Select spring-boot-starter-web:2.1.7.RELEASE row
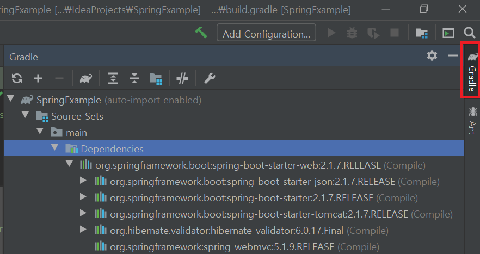The width and height of the screenshot is (480, 254). point(234,165)
